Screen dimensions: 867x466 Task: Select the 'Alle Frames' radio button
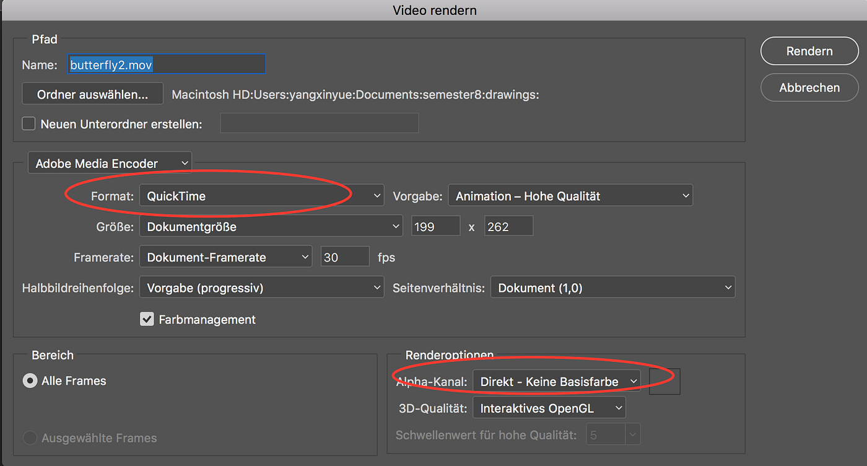point(30,380)
